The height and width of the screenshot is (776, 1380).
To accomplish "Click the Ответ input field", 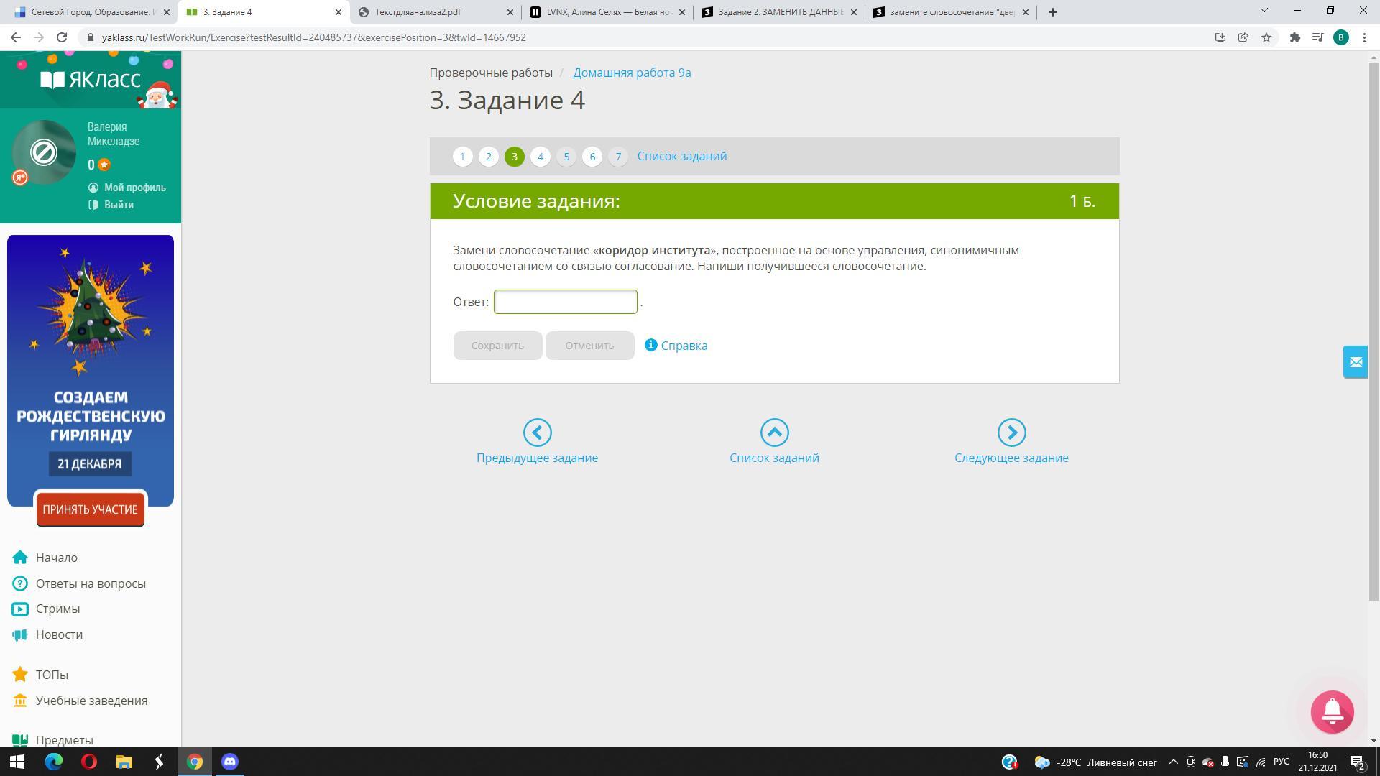I will 565,302.
